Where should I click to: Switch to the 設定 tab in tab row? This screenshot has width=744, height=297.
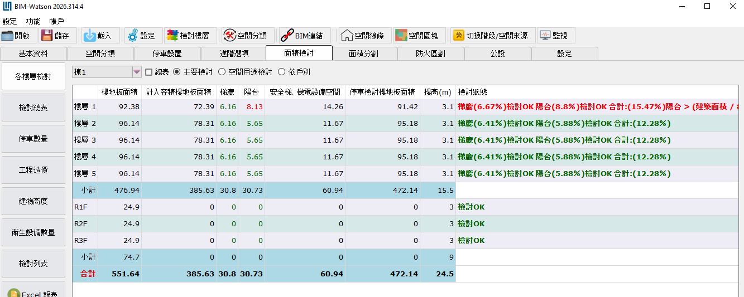[565, 53]
